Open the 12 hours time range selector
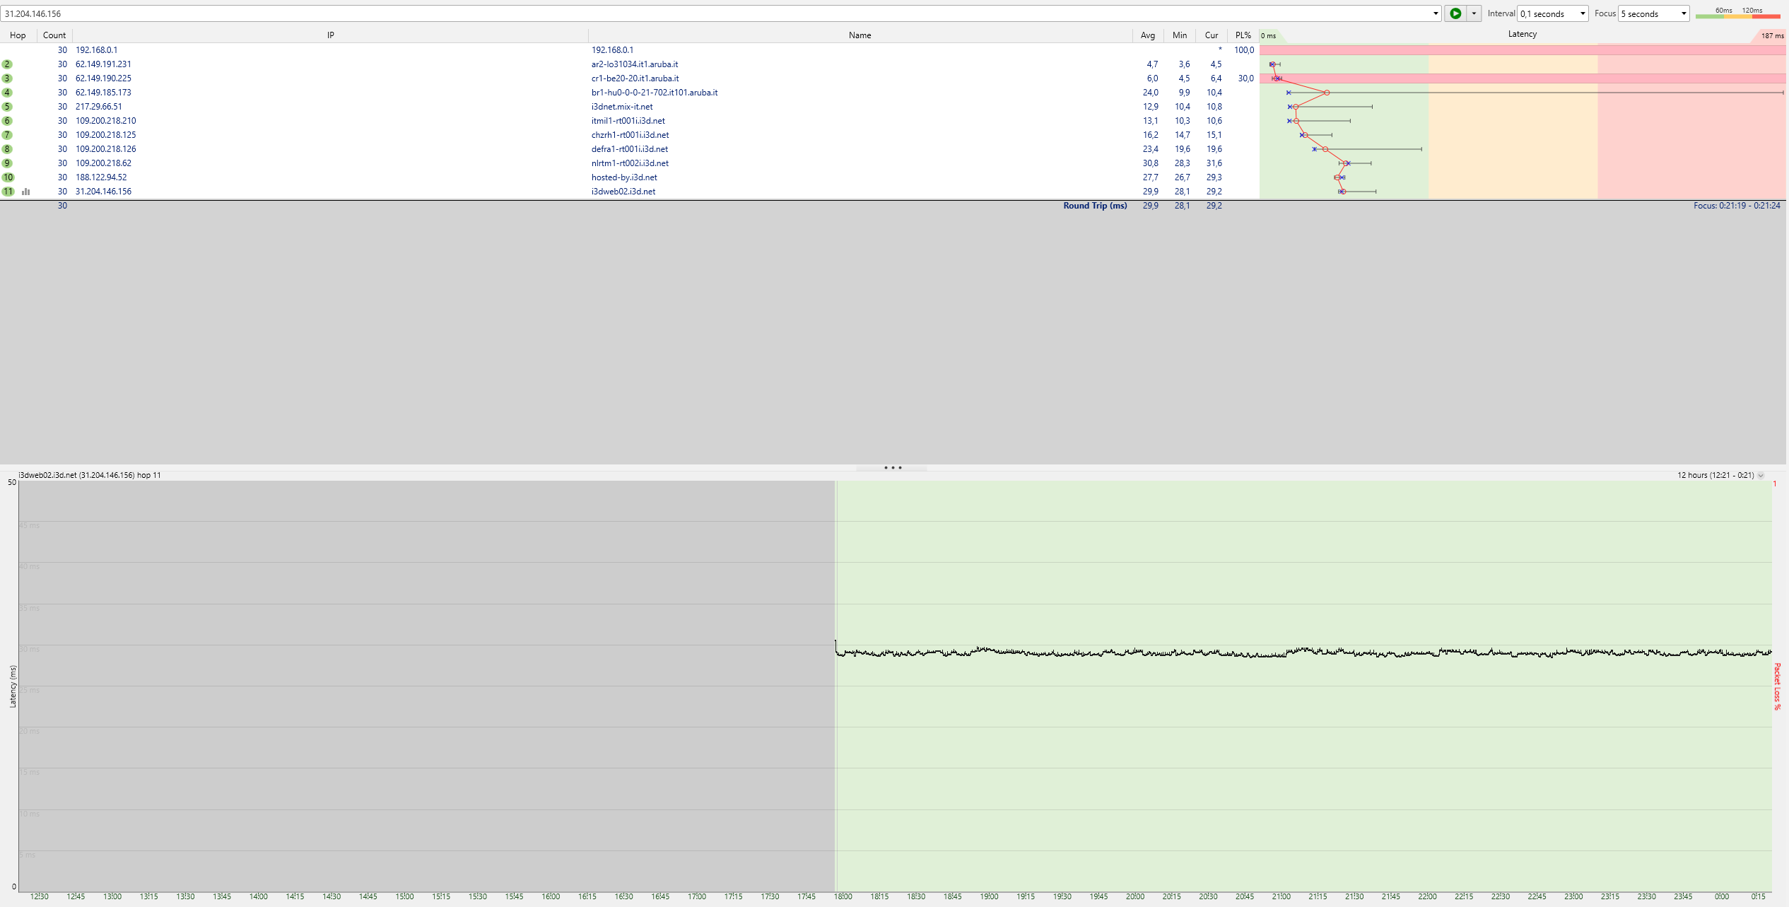Screen dimensions: 1789x907 pyautogui.click(x=1720, y=475)
